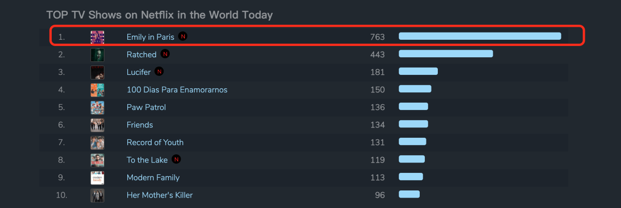Viewport: 621px width, 208px height.
Task: Click Netflix N badge next to Ratched
Action: tap(165, 54)
